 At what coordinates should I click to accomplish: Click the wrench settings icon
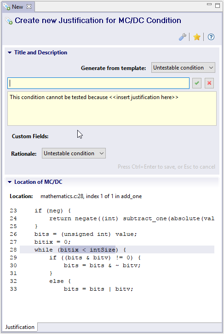183,37
